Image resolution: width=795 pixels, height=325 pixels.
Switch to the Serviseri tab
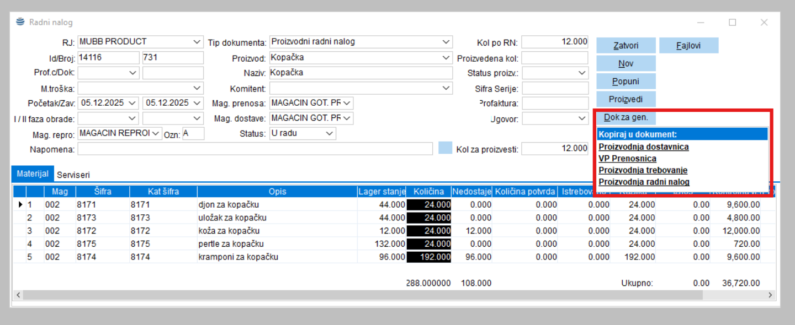click(x=73, y=174)
